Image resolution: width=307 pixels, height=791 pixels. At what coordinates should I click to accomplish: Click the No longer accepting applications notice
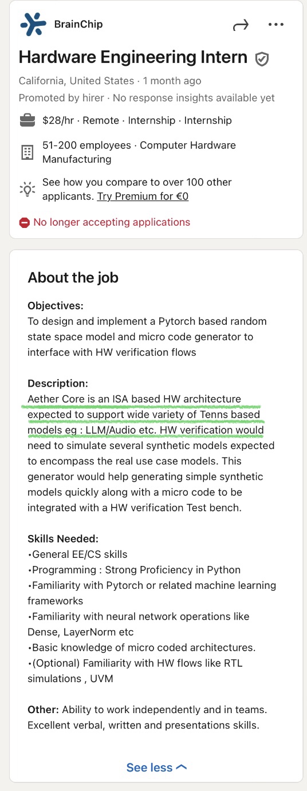[112, 222]
